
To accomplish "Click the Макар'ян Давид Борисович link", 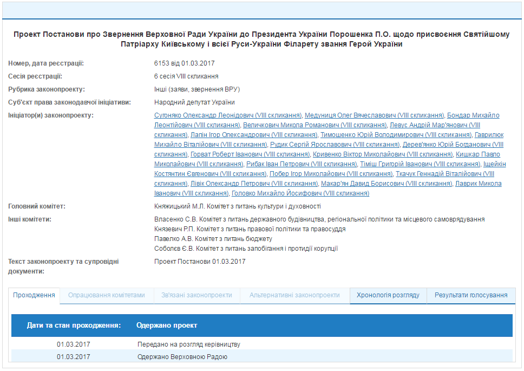I will (387, 184).
